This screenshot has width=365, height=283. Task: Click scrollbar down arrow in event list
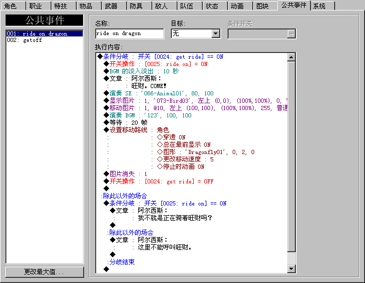pos(291,269)
